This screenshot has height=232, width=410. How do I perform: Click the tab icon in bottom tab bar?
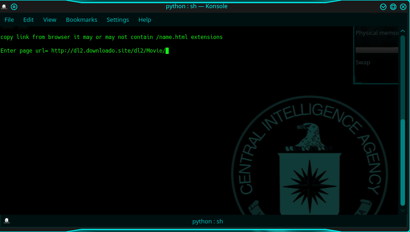tap(7, 221)
